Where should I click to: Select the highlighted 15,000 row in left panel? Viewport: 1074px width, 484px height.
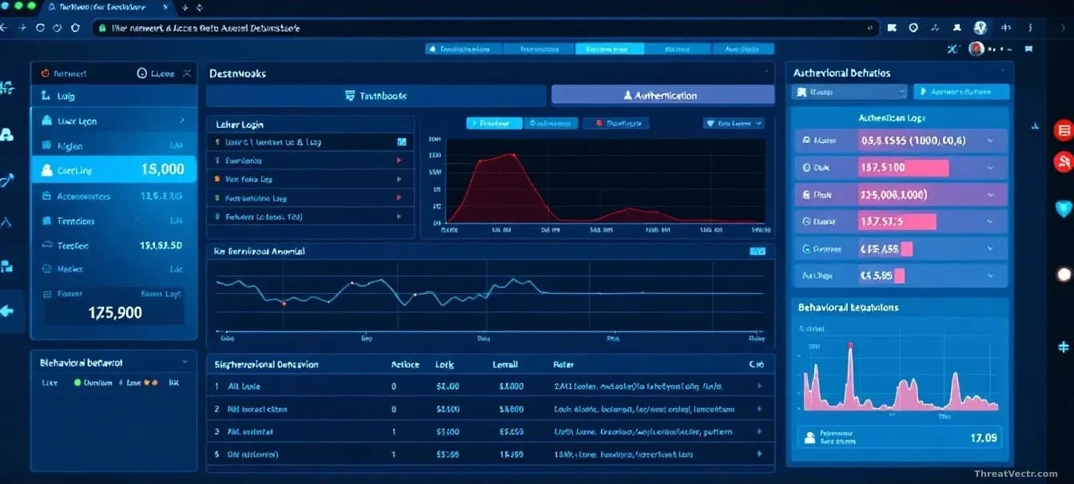click(x=113, y=169)
